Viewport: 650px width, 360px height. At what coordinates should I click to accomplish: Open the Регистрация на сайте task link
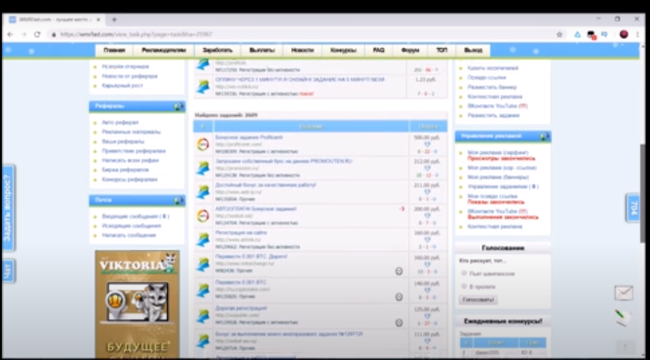click(x=241, y=233)
